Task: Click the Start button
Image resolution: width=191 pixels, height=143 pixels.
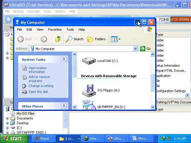Action: 14,139
